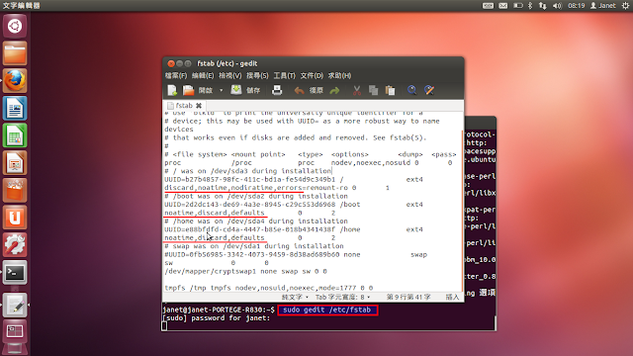This screenshot has width=633, height=356.
Task: Open the Janet user menu
Action: pyautogui.click(x=602, y=6)
